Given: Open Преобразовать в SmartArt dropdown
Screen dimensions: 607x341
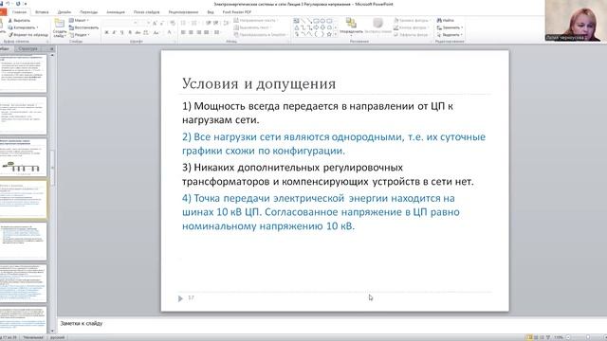Looking at the screenshot, I should pyautogui.click(x=261, y=34).
